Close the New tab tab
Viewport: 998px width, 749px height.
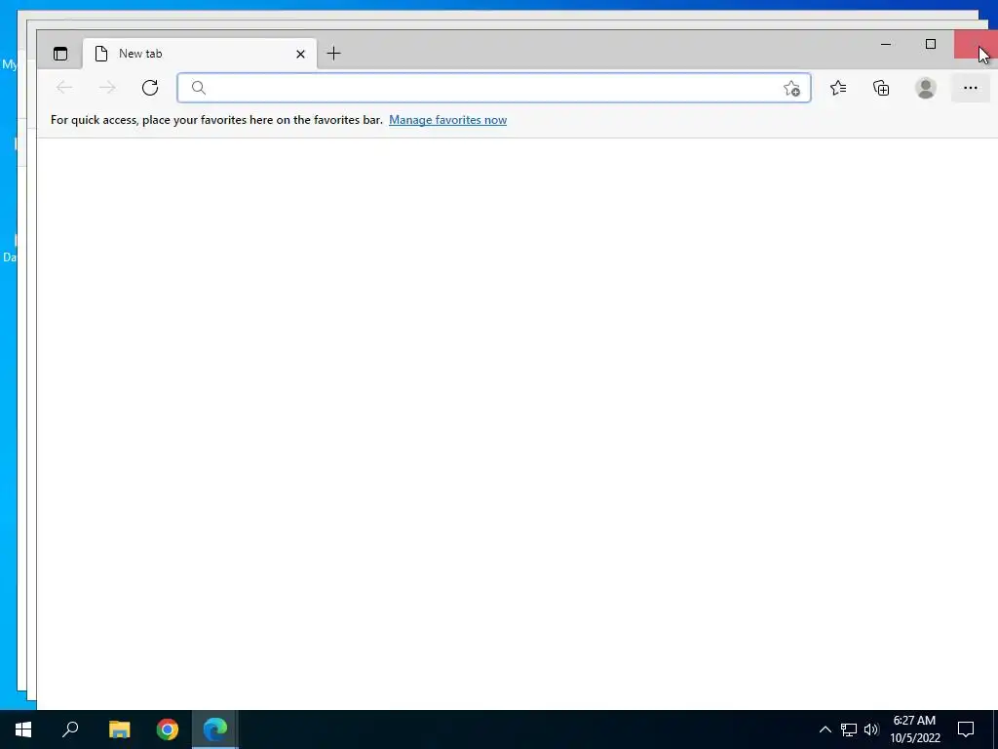click(x=300, y=55)
